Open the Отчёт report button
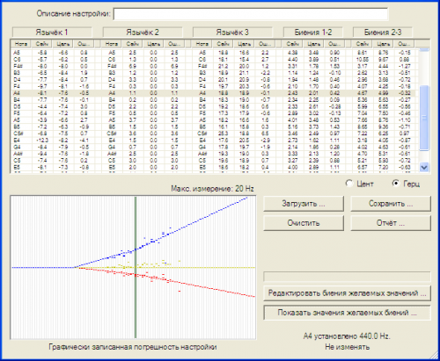This screenshot has width=440, height=361. tap(391, 223)
